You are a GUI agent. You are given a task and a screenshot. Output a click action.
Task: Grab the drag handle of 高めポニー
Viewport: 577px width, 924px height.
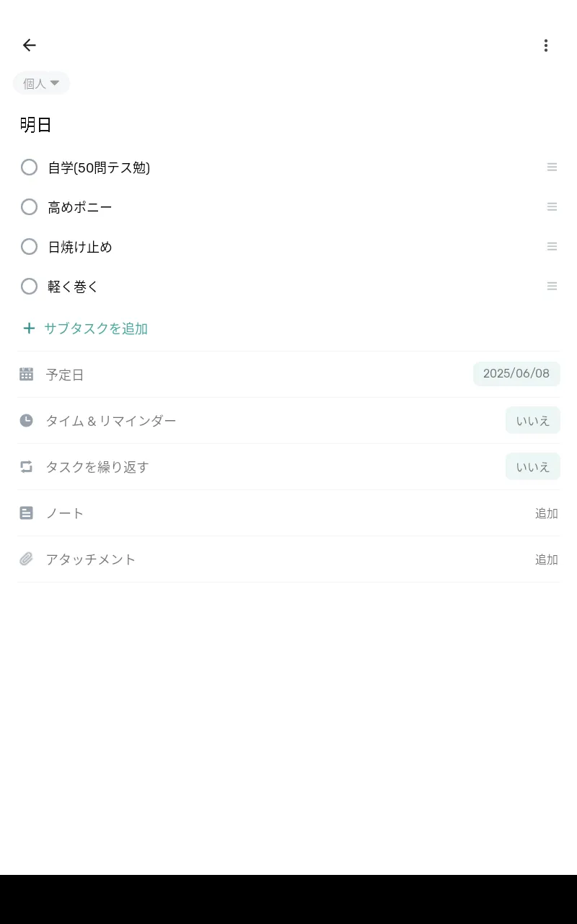552,207
